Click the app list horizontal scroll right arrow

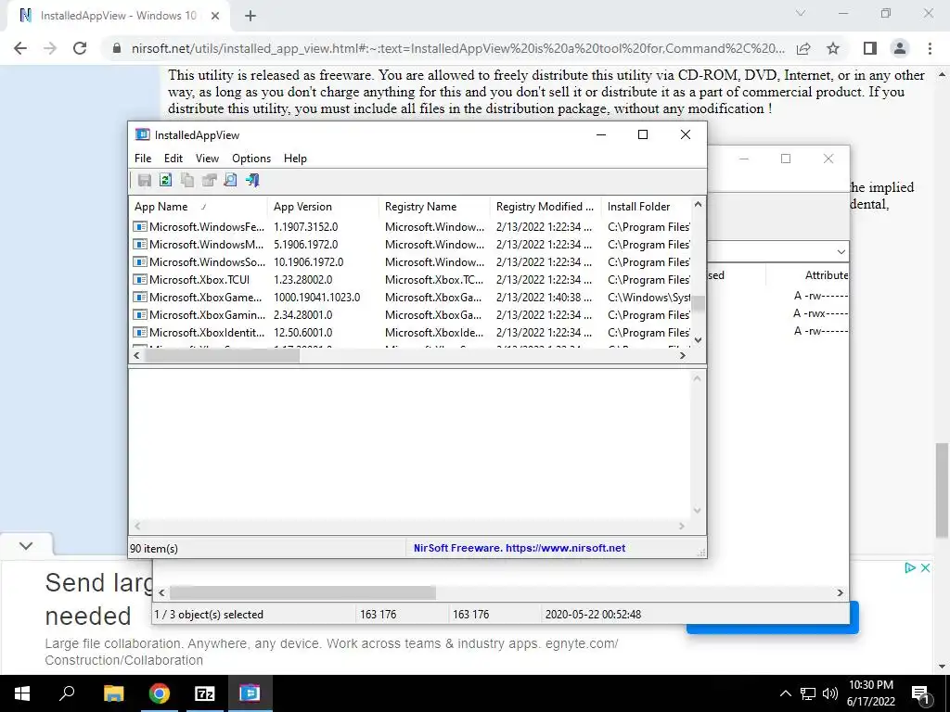click(683, 355)
